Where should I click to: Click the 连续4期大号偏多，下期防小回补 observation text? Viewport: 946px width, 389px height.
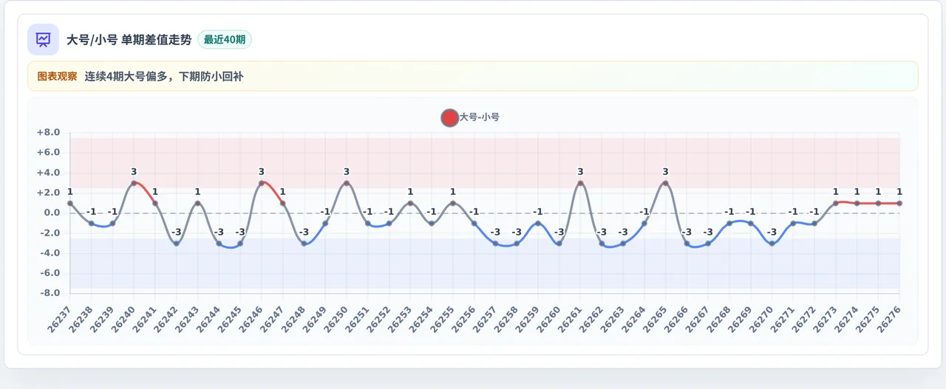click(164, 76)
